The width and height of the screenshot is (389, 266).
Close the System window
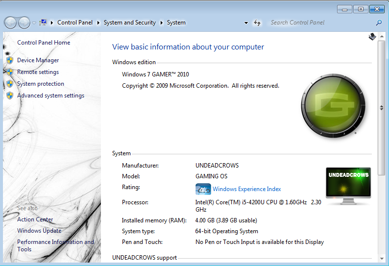377,9
